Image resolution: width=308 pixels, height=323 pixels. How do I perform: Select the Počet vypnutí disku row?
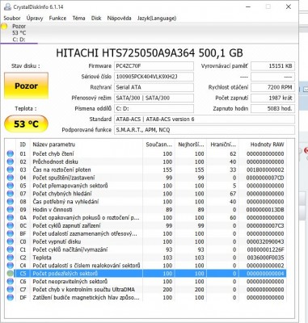(146, 241)
